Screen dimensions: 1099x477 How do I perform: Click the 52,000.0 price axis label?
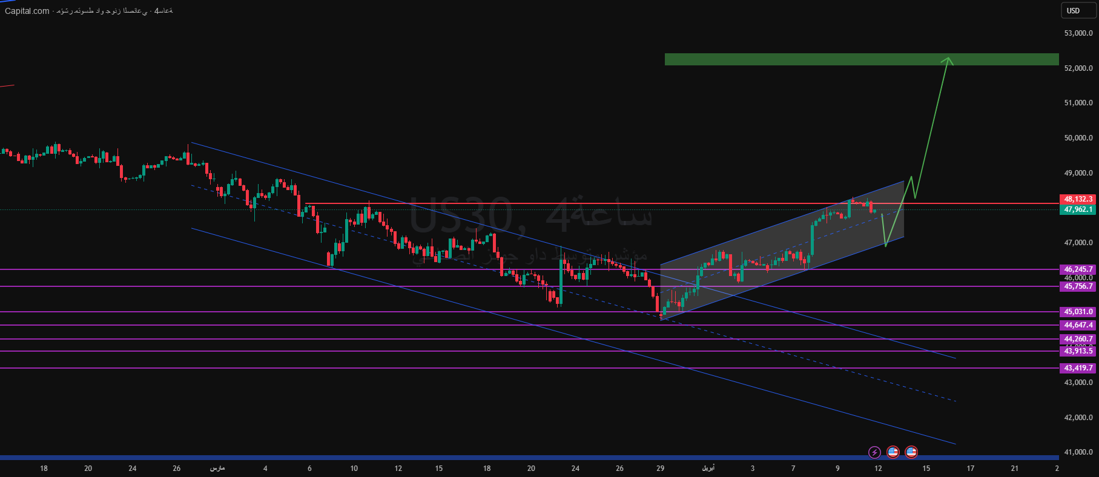coord(1078,68)
